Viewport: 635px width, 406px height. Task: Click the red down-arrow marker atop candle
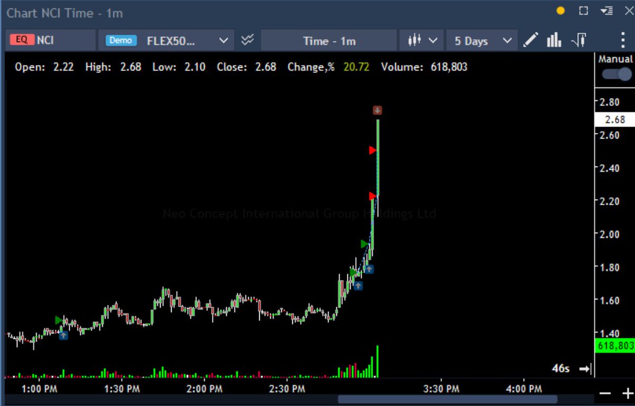[377, 110]
